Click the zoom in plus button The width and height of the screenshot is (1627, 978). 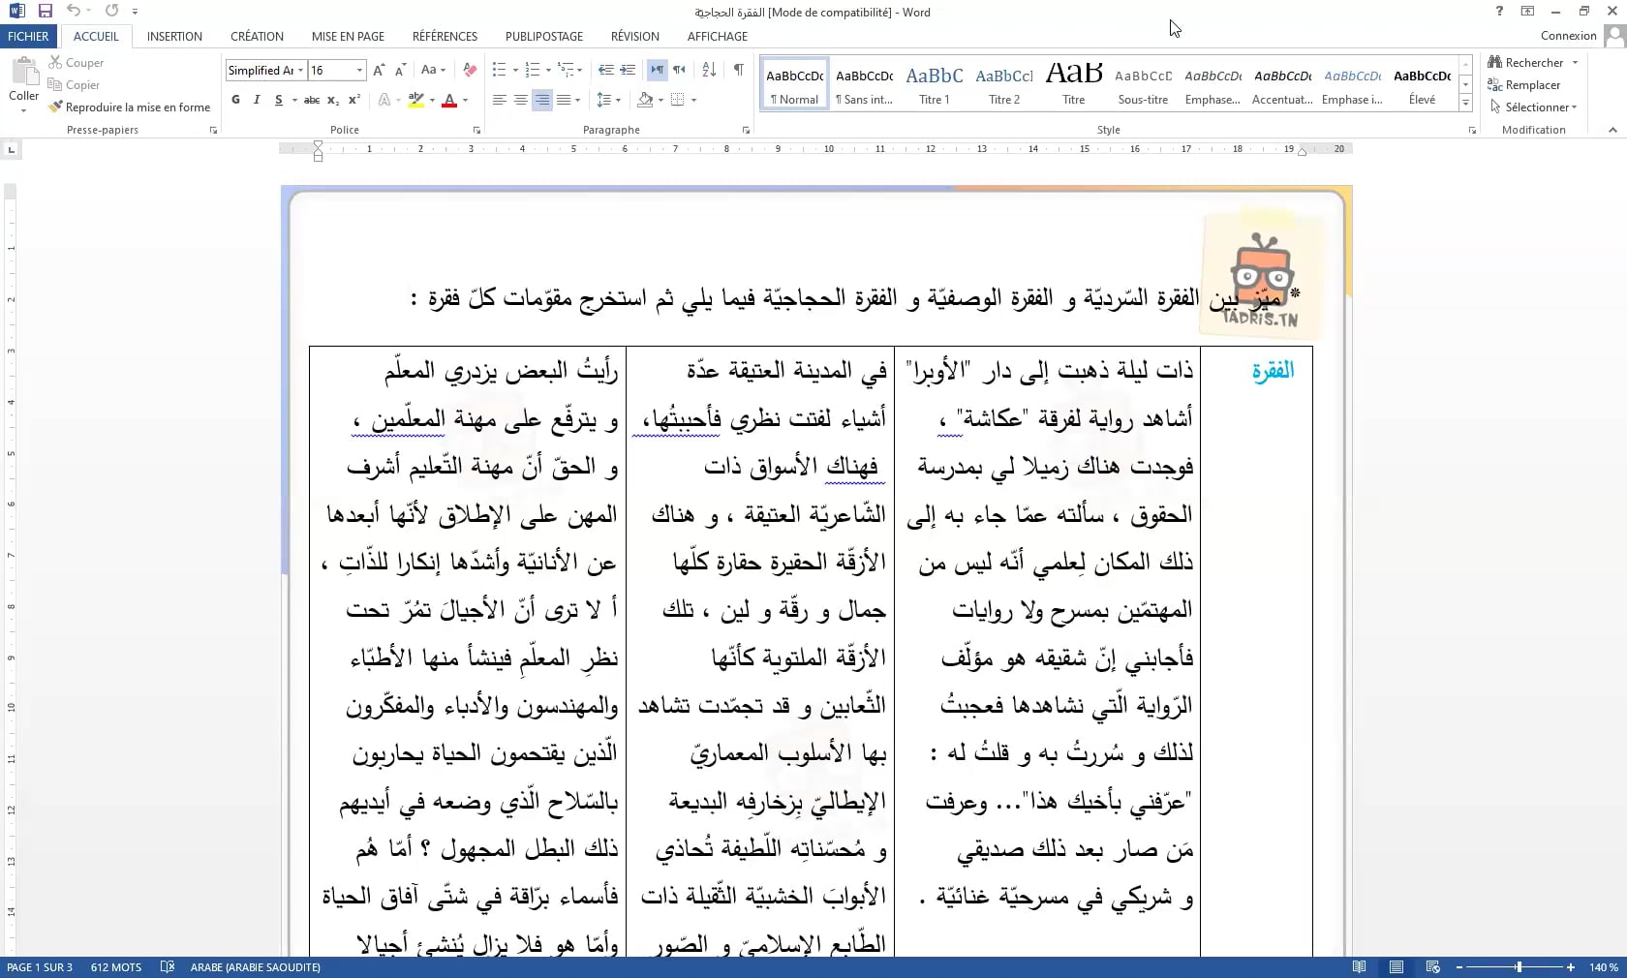pyautogui.click(x=1571, y=967)
